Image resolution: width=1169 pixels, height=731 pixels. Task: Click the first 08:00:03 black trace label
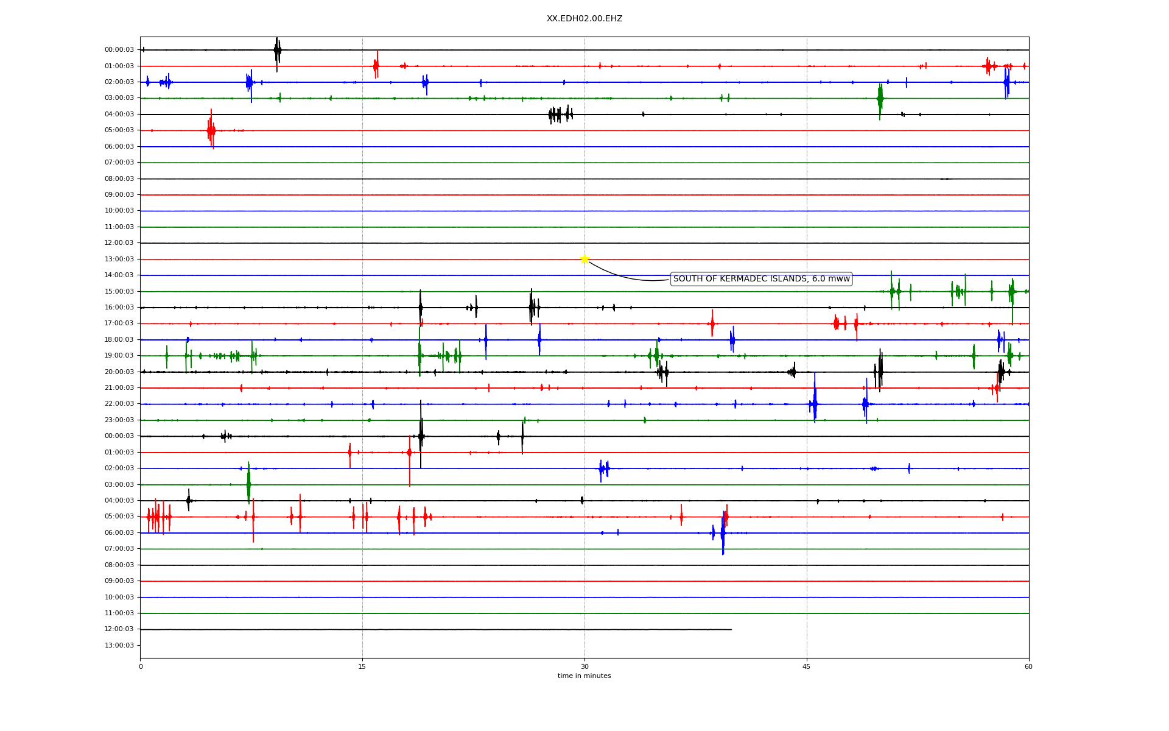tap(119, 178)
